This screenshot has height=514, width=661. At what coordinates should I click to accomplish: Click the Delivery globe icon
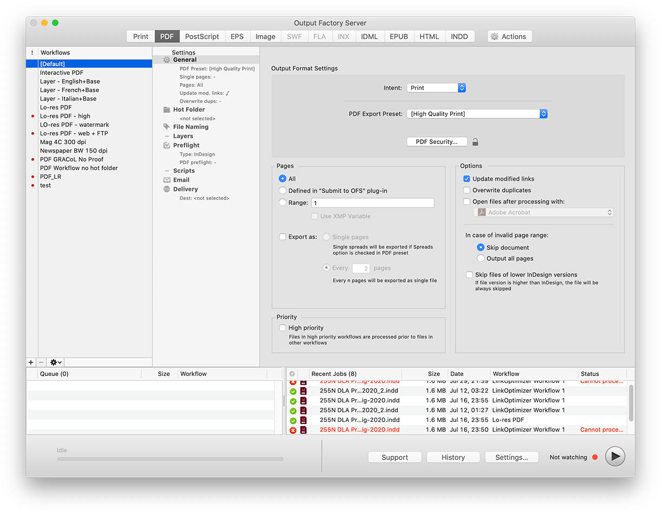click(166, 188)
